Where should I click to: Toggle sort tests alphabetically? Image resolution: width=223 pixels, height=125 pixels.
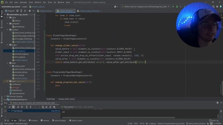[18, 107]
